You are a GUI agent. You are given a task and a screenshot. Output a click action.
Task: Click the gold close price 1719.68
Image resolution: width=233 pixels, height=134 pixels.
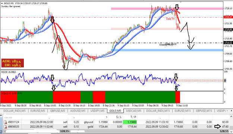pos(179,127)
